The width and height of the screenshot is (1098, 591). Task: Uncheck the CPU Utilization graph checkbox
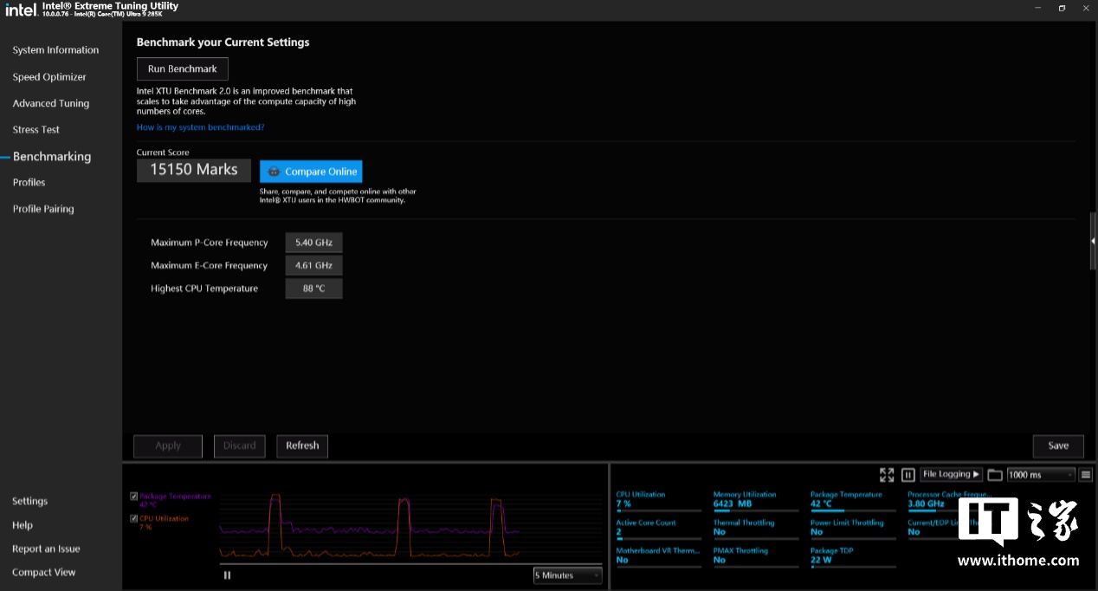(133, 519)
